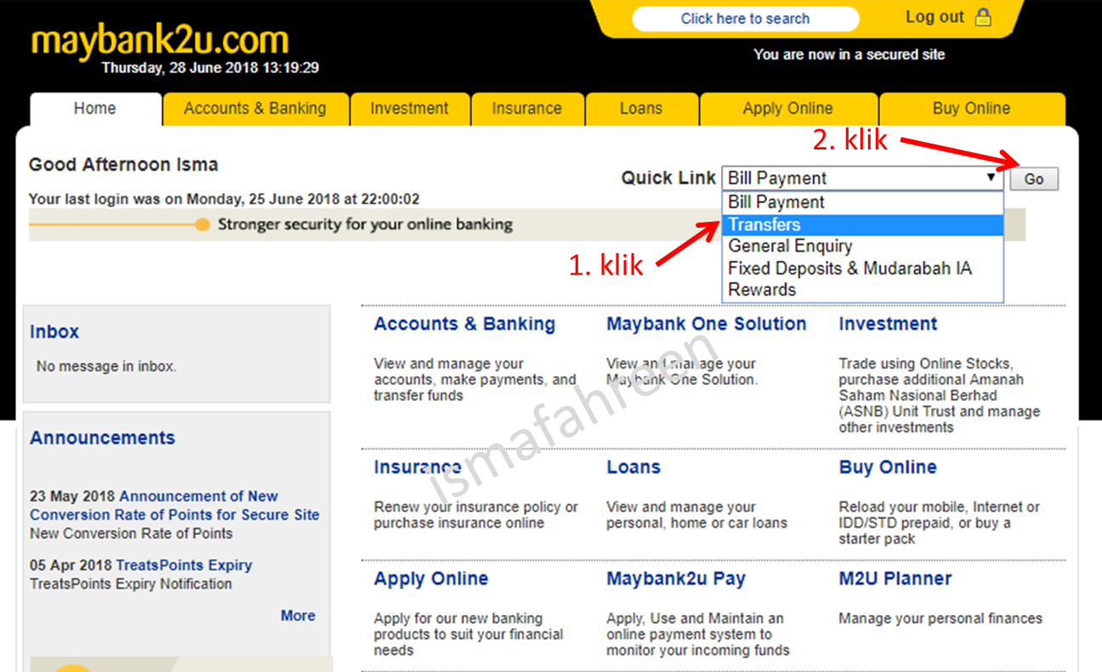Open the Apply Online tab

[x=788, y=110]
